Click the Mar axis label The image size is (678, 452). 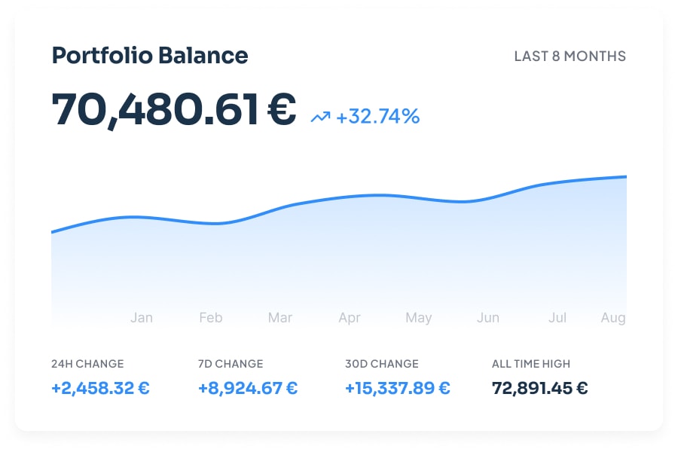(280, 318)
